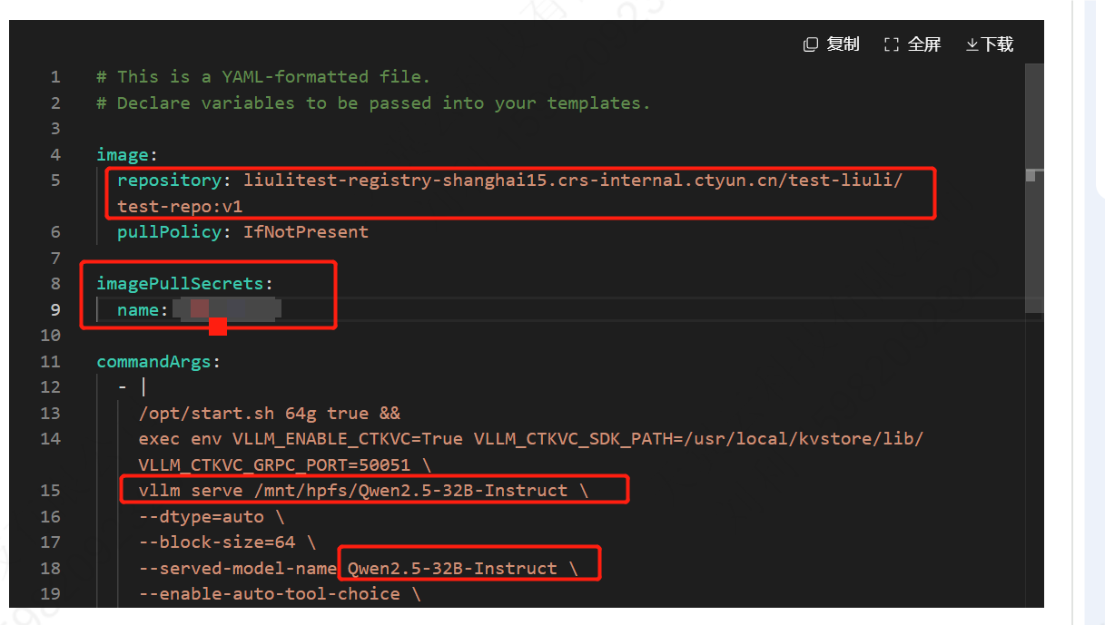Image resolution: width=1105 pixels, height=625 pixels.
Task: Click the "imagePullSecrets" key
Action: point(179,283)
